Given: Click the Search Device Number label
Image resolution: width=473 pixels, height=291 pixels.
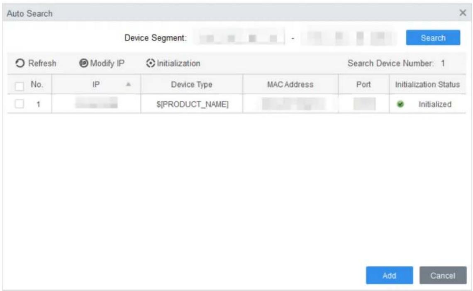Looking at the screenshot, I should point(391,63).
